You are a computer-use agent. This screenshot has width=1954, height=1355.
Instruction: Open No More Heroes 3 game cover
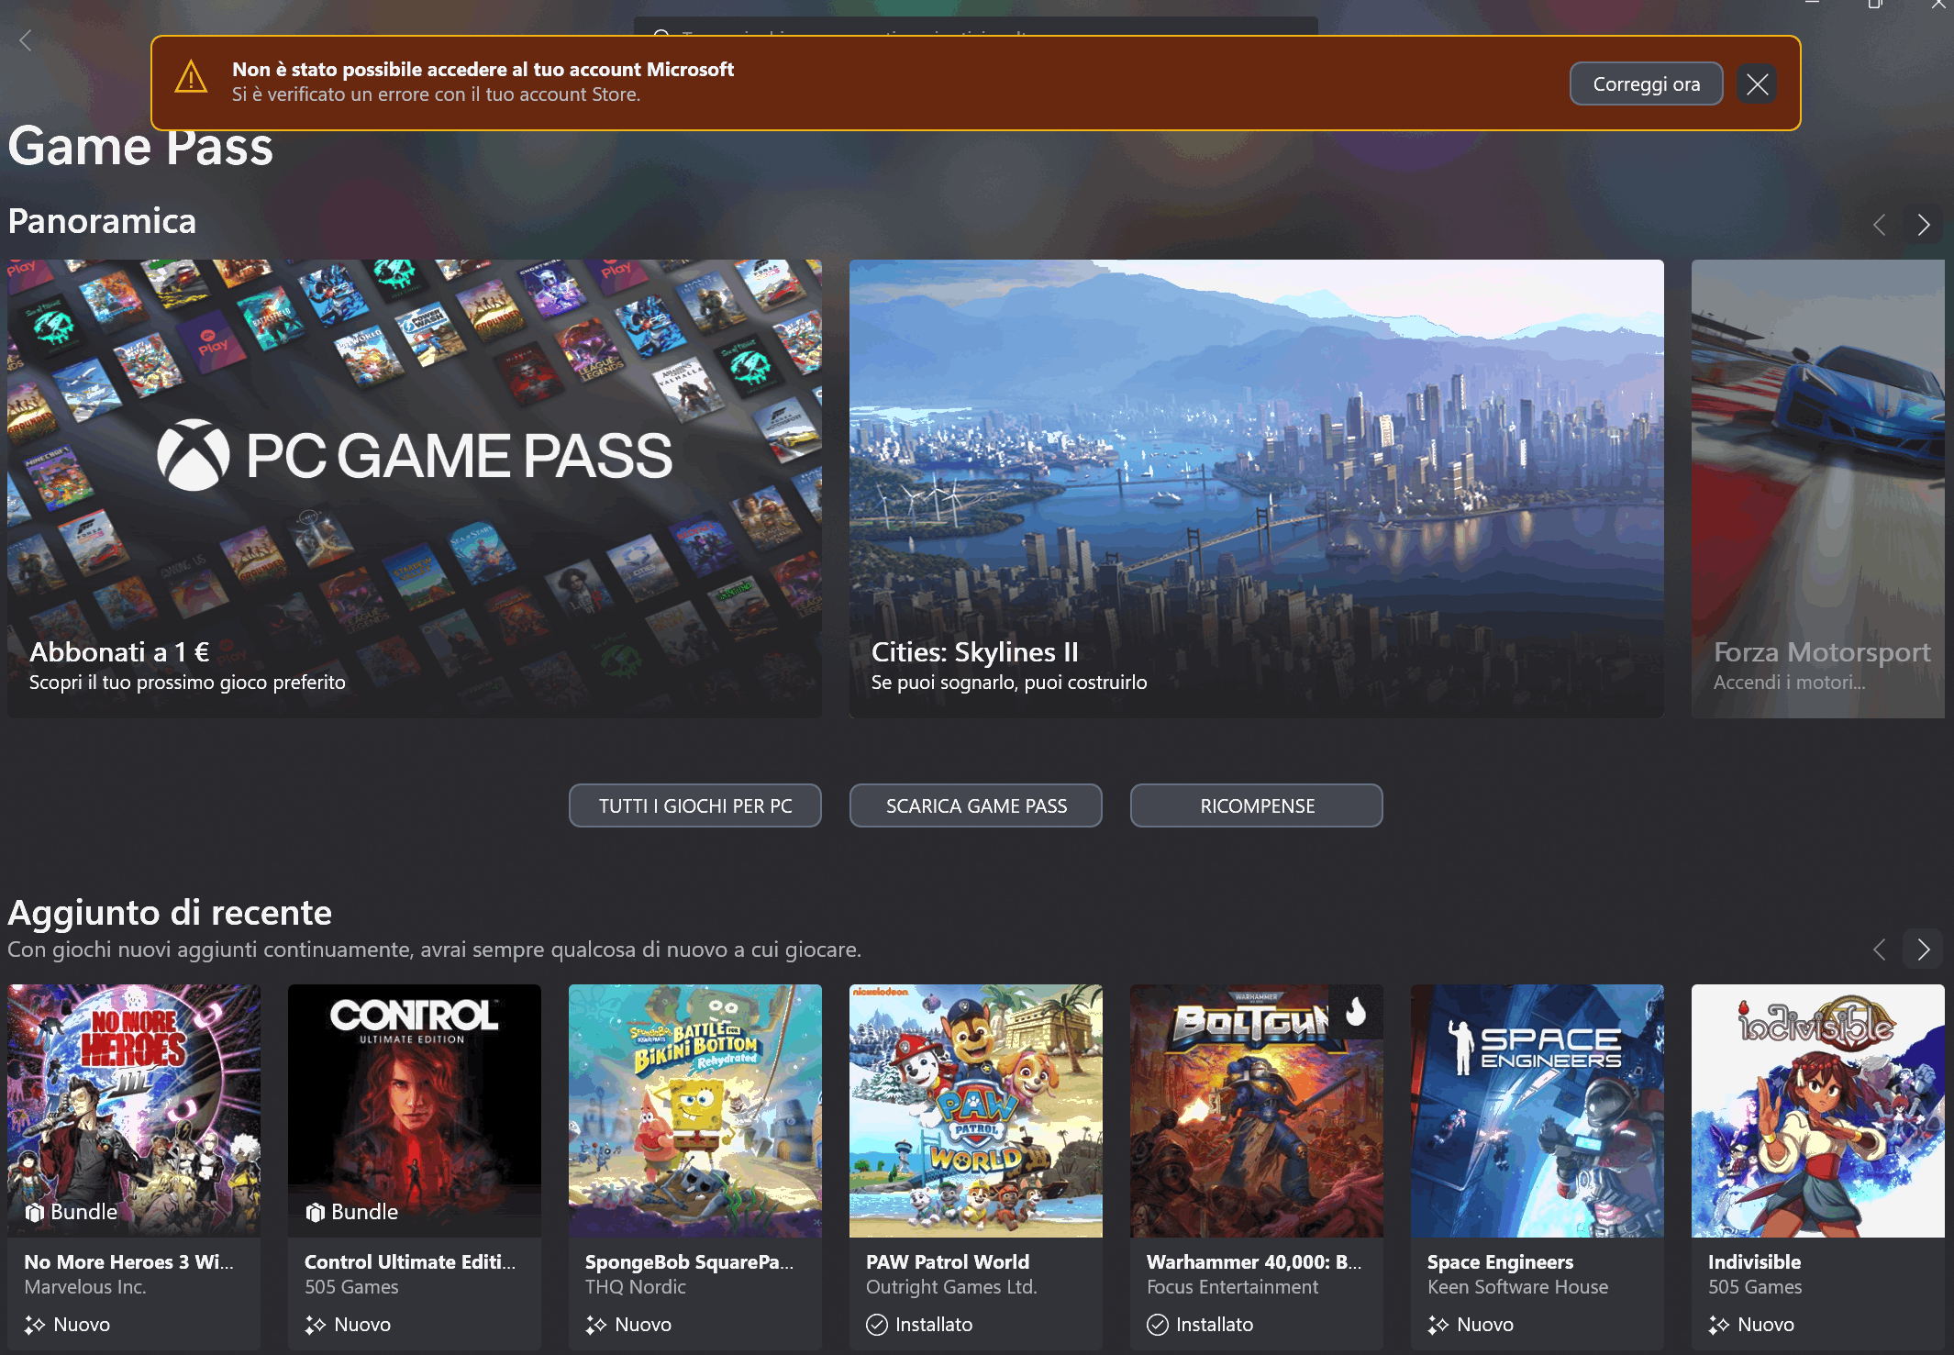134,1110
